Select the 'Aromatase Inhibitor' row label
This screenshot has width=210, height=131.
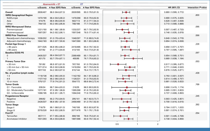coord(17,119)
